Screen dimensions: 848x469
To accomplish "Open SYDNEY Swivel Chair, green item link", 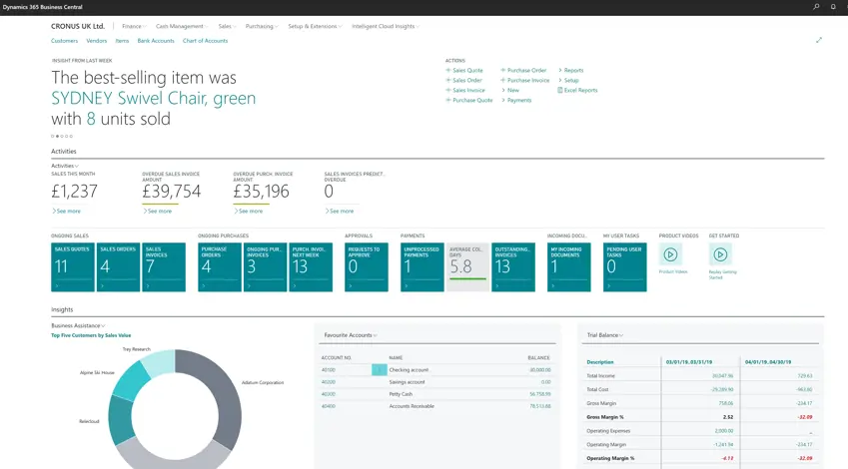I will pyautogui.click(x=154, y=99).
